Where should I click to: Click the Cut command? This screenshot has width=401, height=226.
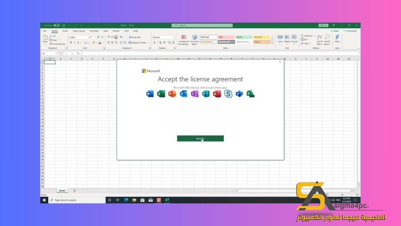(52, 36)
